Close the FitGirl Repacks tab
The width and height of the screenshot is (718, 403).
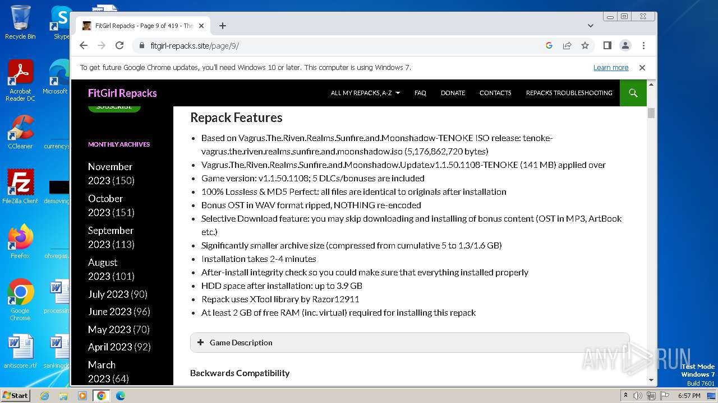[x=201, y=26]
